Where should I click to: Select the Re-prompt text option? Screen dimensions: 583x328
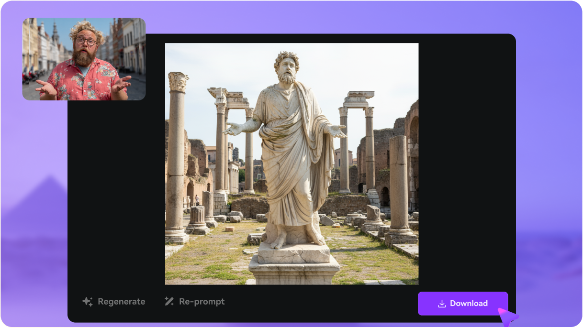click(x=202, y=302)
